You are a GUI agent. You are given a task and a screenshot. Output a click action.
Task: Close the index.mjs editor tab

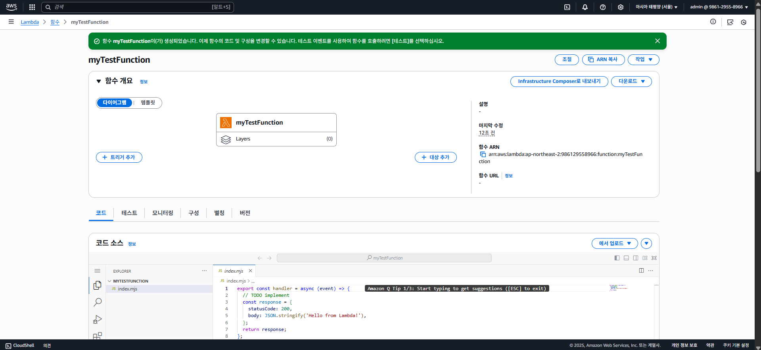[x=250, y=271]
